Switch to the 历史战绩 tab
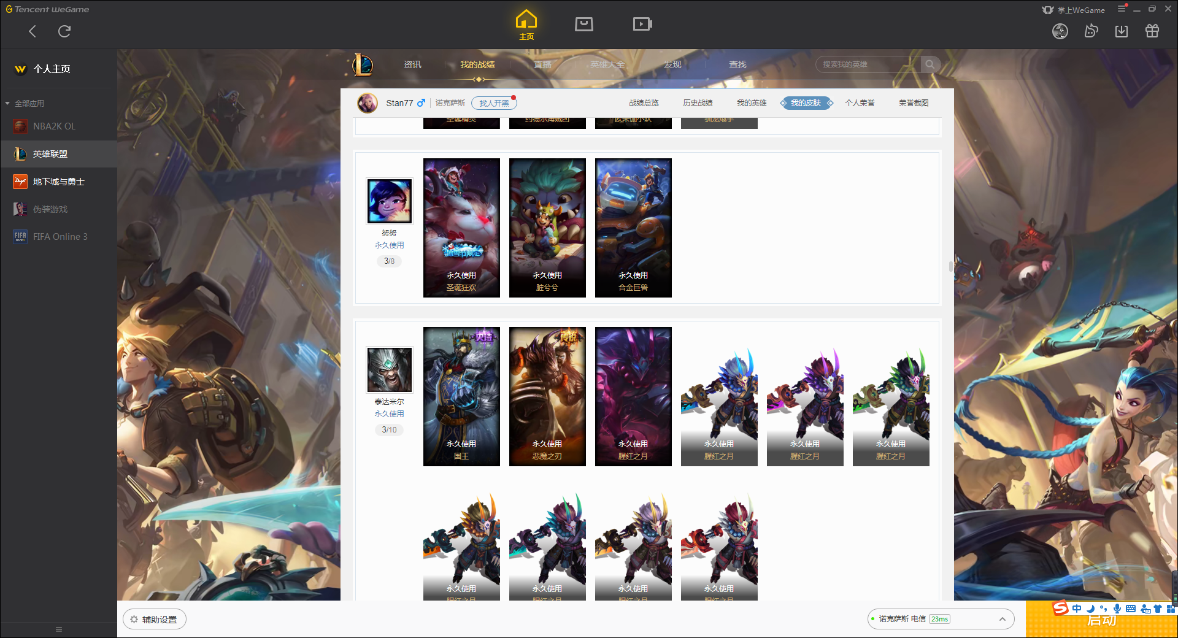1178x638 pixels. click(698, 103)
